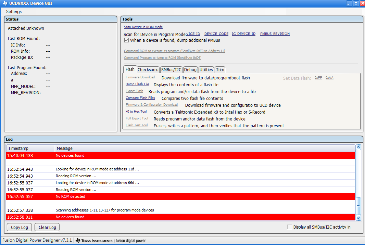Click the MFR_REVISION label in Status
This screenshot has height=245, width=365.
coord(26,93)
